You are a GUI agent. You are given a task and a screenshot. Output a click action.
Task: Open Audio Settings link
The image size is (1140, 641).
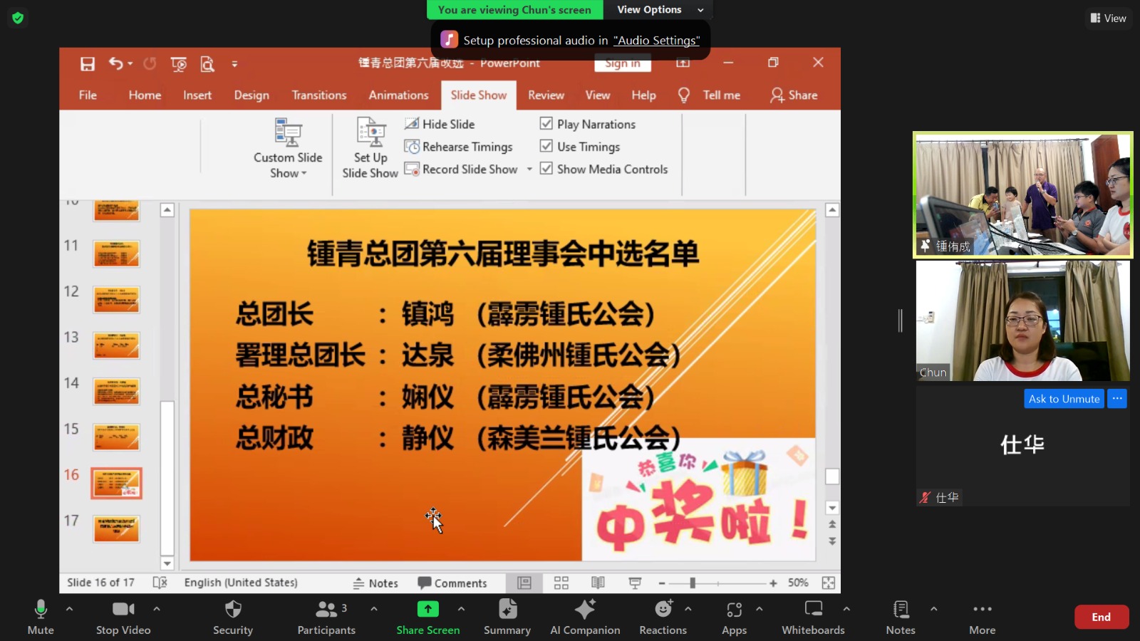click(x=657, y=41)
